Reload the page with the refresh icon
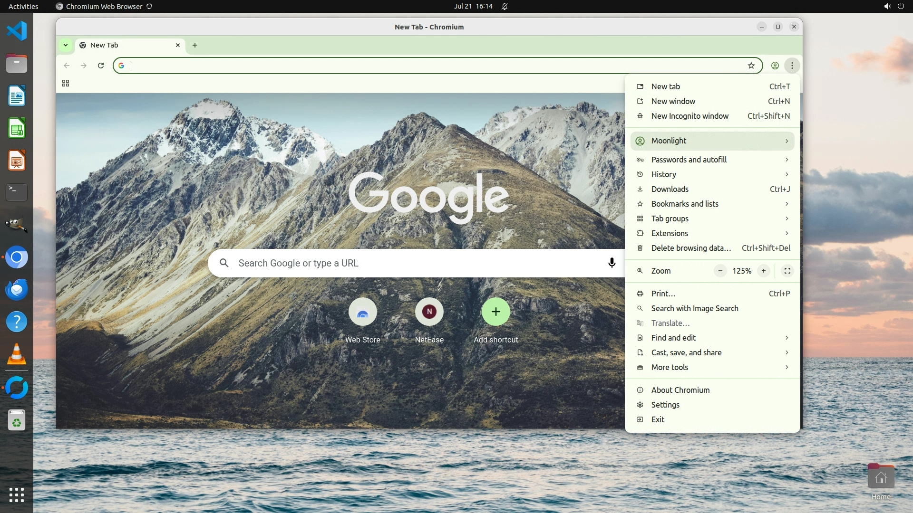Screen dimensions: 913x513 tap(101, 66)
